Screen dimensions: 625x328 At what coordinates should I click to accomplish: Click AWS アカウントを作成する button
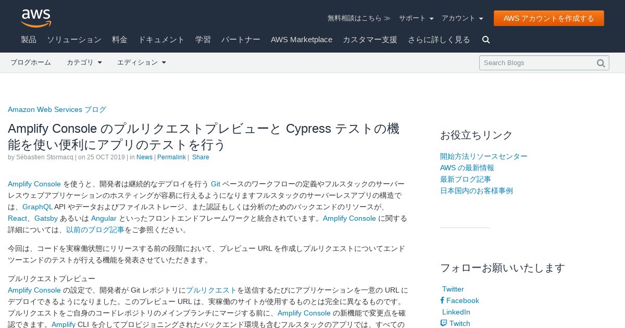click(549, 18)
